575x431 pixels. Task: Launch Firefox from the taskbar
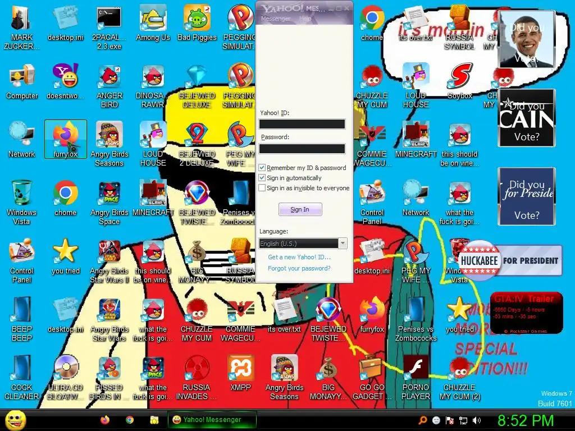pos(105,420)
